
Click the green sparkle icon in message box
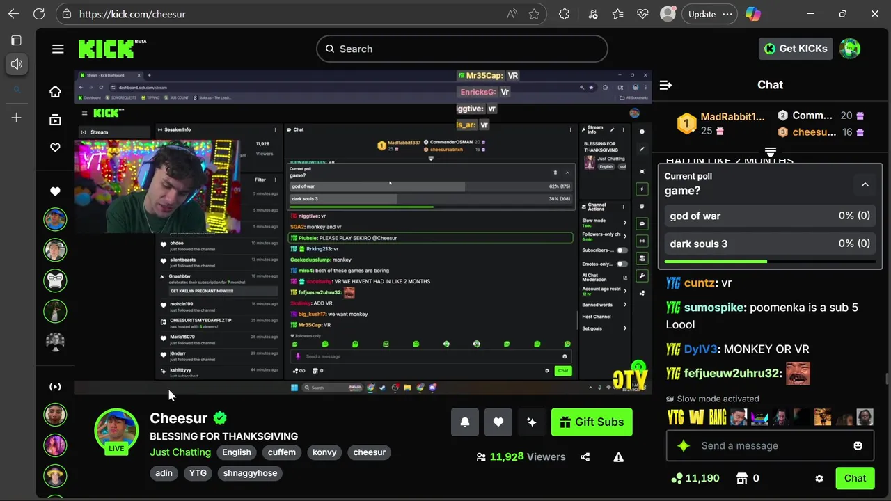click(683, 445)
